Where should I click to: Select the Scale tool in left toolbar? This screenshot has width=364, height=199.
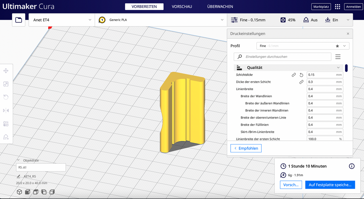6,84
